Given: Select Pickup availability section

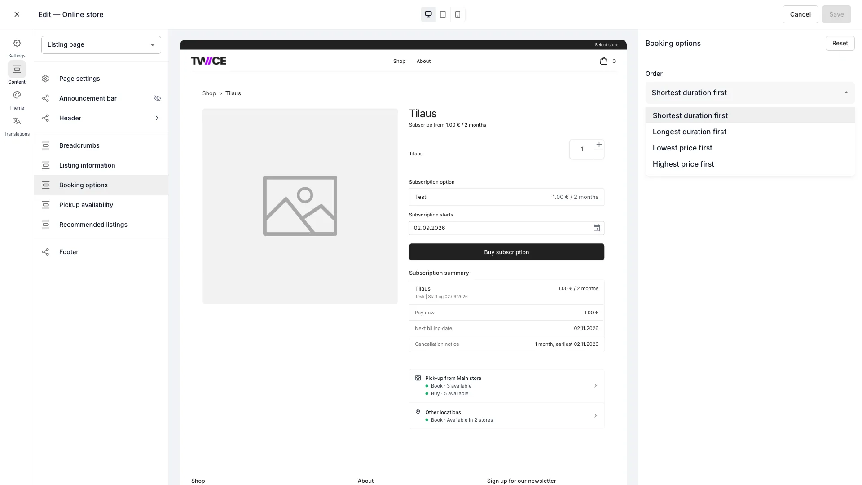Looking at the screenshot, I should 101,205.
